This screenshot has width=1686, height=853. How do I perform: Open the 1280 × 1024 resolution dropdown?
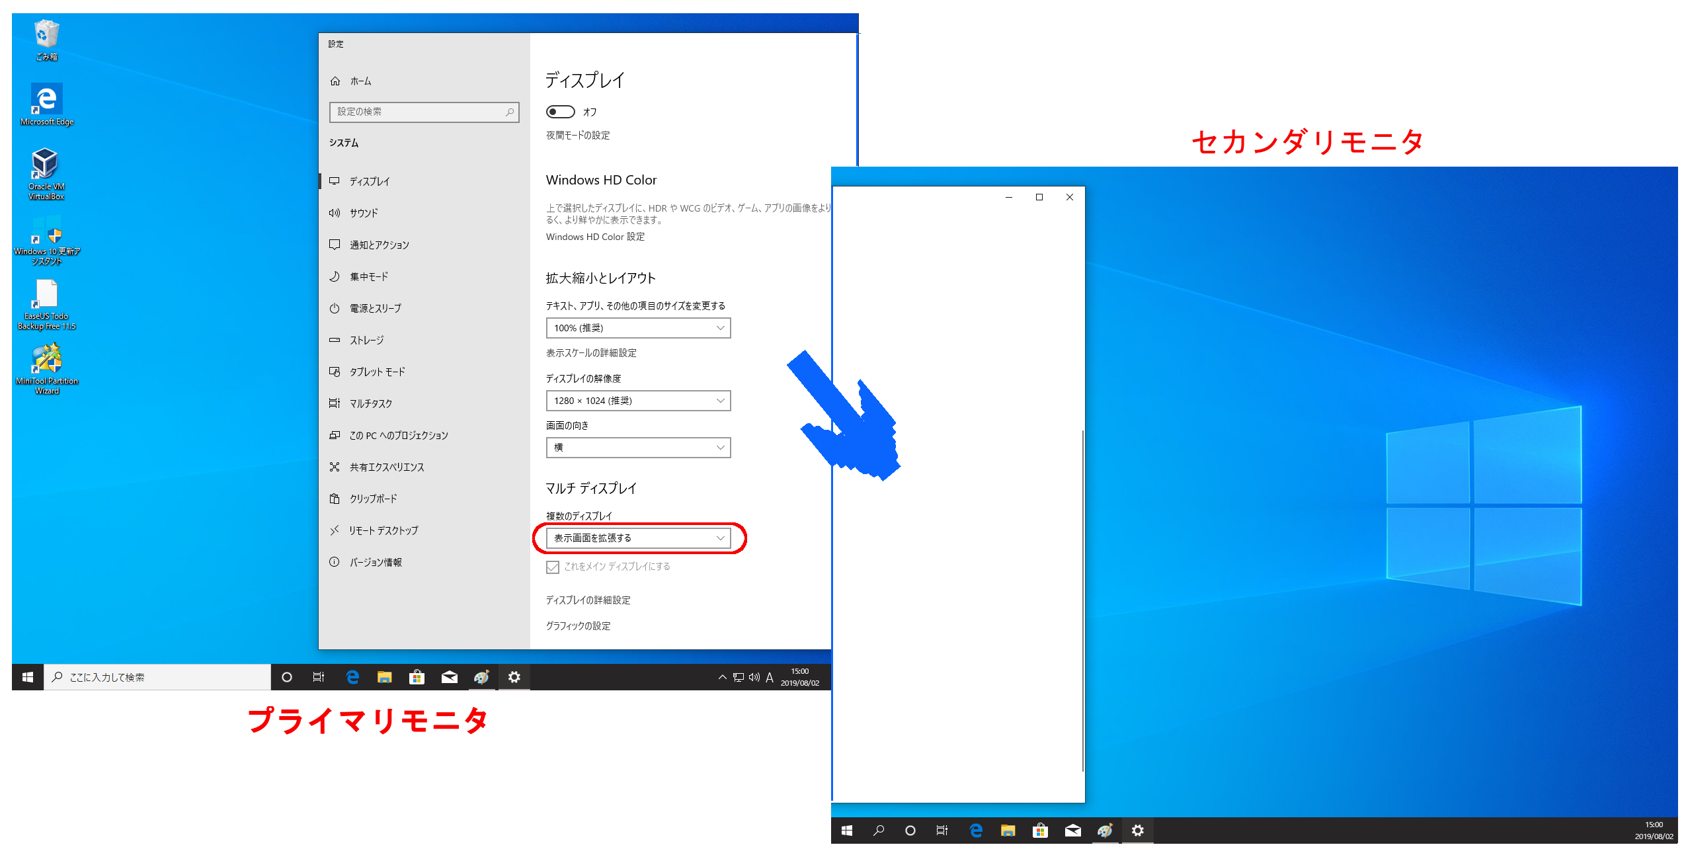point(638,401)
